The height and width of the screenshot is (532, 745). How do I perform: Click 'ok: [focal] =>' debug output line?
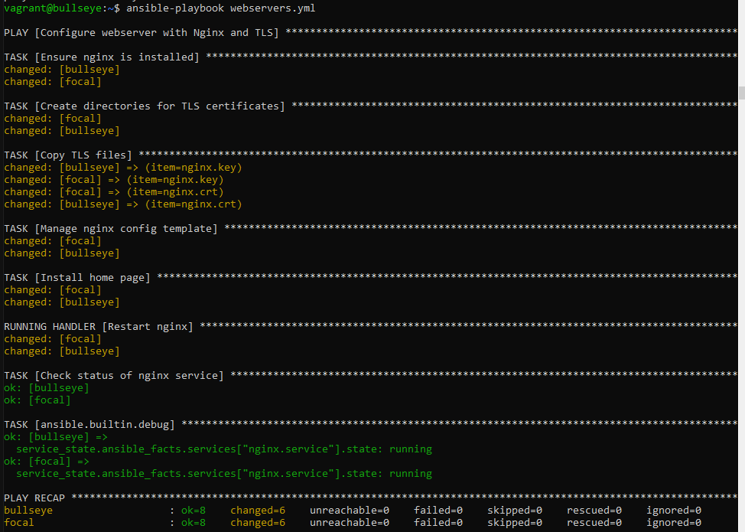tap(47, 462)
